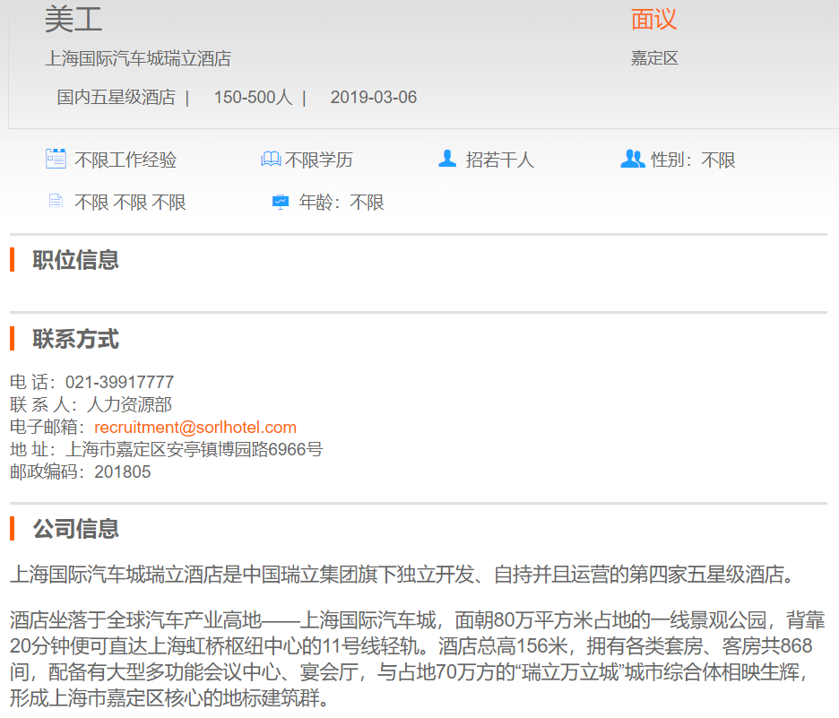
Task: Click the posting date 2019-03-06
Action: coord(373,98)
